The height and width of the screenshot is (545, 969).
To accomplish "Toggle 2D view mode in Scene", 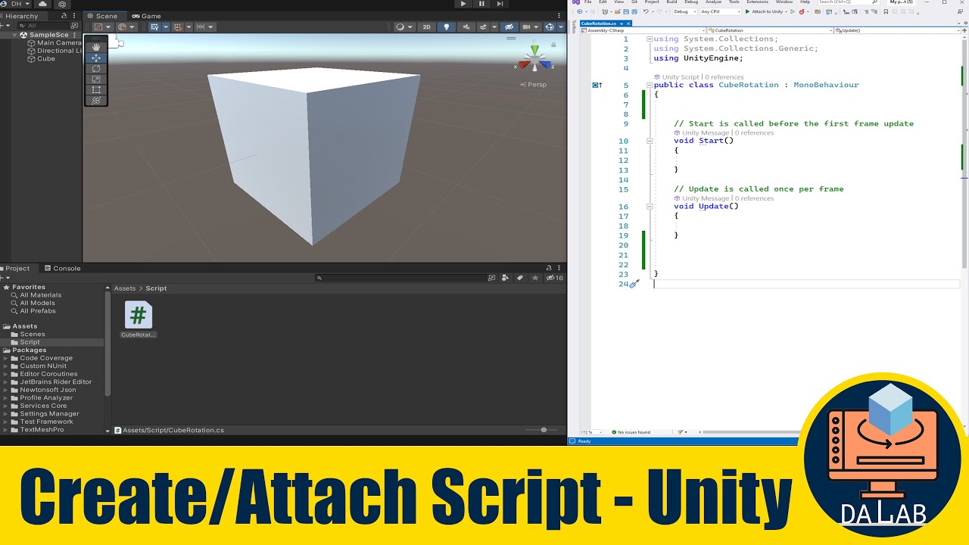I will (x=426, y=27).
